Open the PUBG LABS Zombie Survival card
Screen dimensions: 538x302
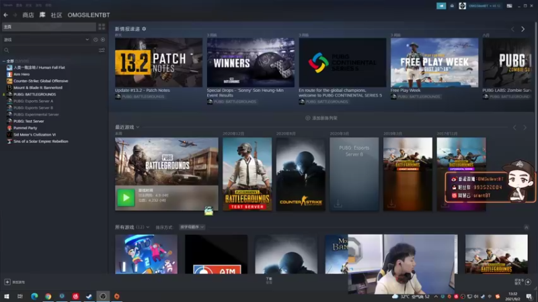[x=508, y=62]
